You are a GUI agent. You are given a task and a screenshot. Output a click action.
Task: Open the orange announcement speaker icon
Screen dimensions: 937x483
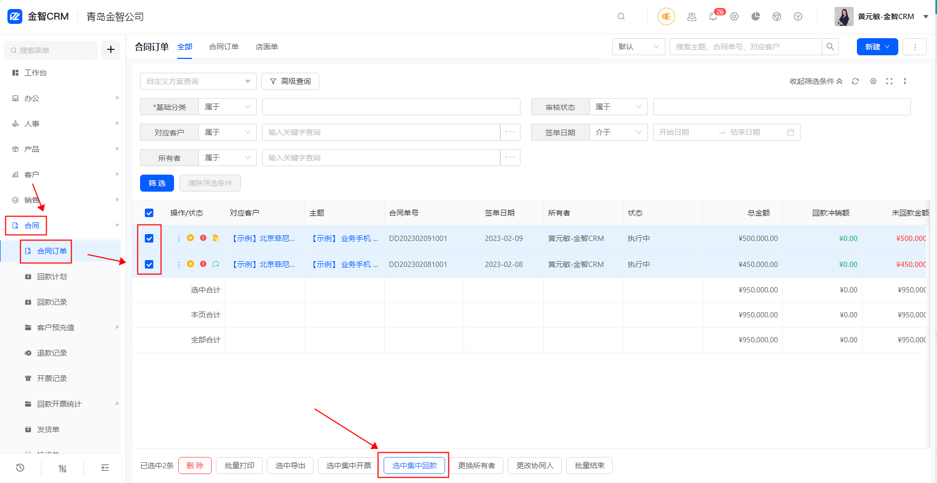666,16
